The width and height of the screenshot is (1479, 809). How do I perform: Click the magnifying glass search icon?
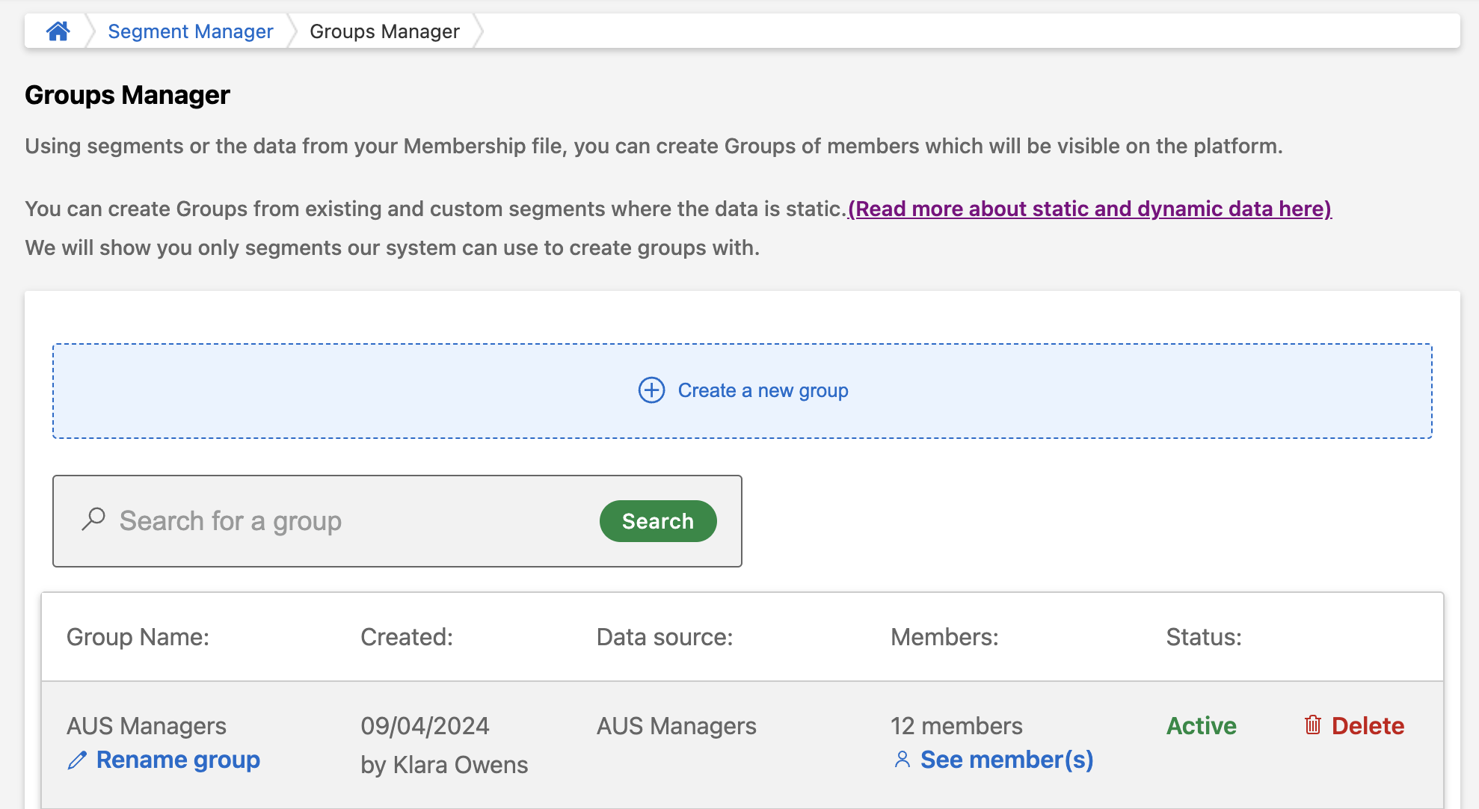coord(93,520)
